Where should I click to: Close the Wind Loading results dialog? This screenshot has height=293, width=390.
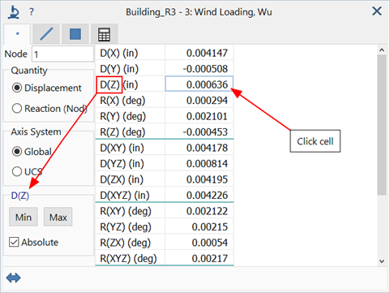point(377,11)
